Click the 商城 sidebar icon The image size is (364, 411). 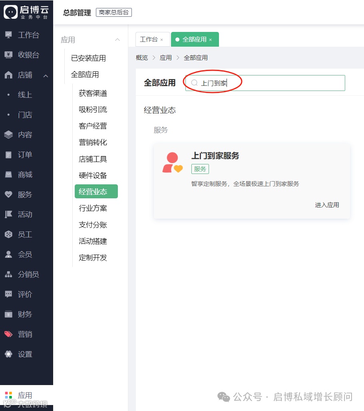click(9, 174)
